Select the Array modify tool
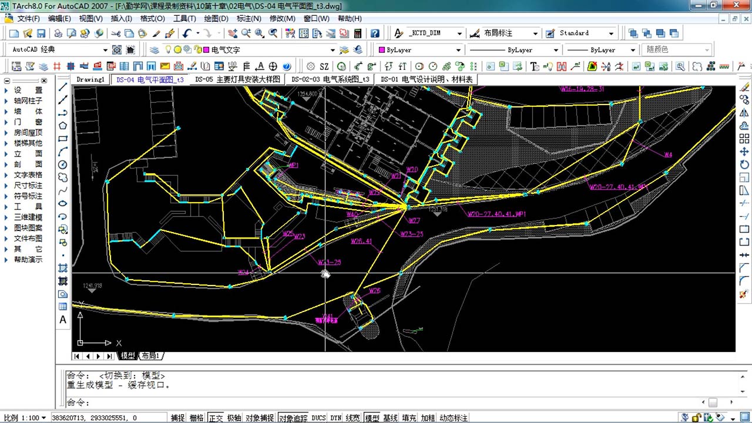Viewport: 752px width, 423px height. pyautogui.click(x=744, y=139)
